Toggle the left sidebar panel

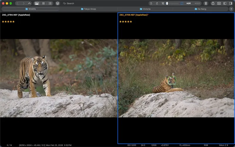[x=225, y=3]
